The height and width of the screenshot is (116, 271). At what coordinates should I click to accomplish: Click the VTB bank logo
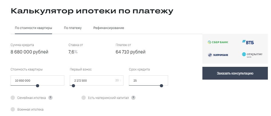click(x=248, y=42)
